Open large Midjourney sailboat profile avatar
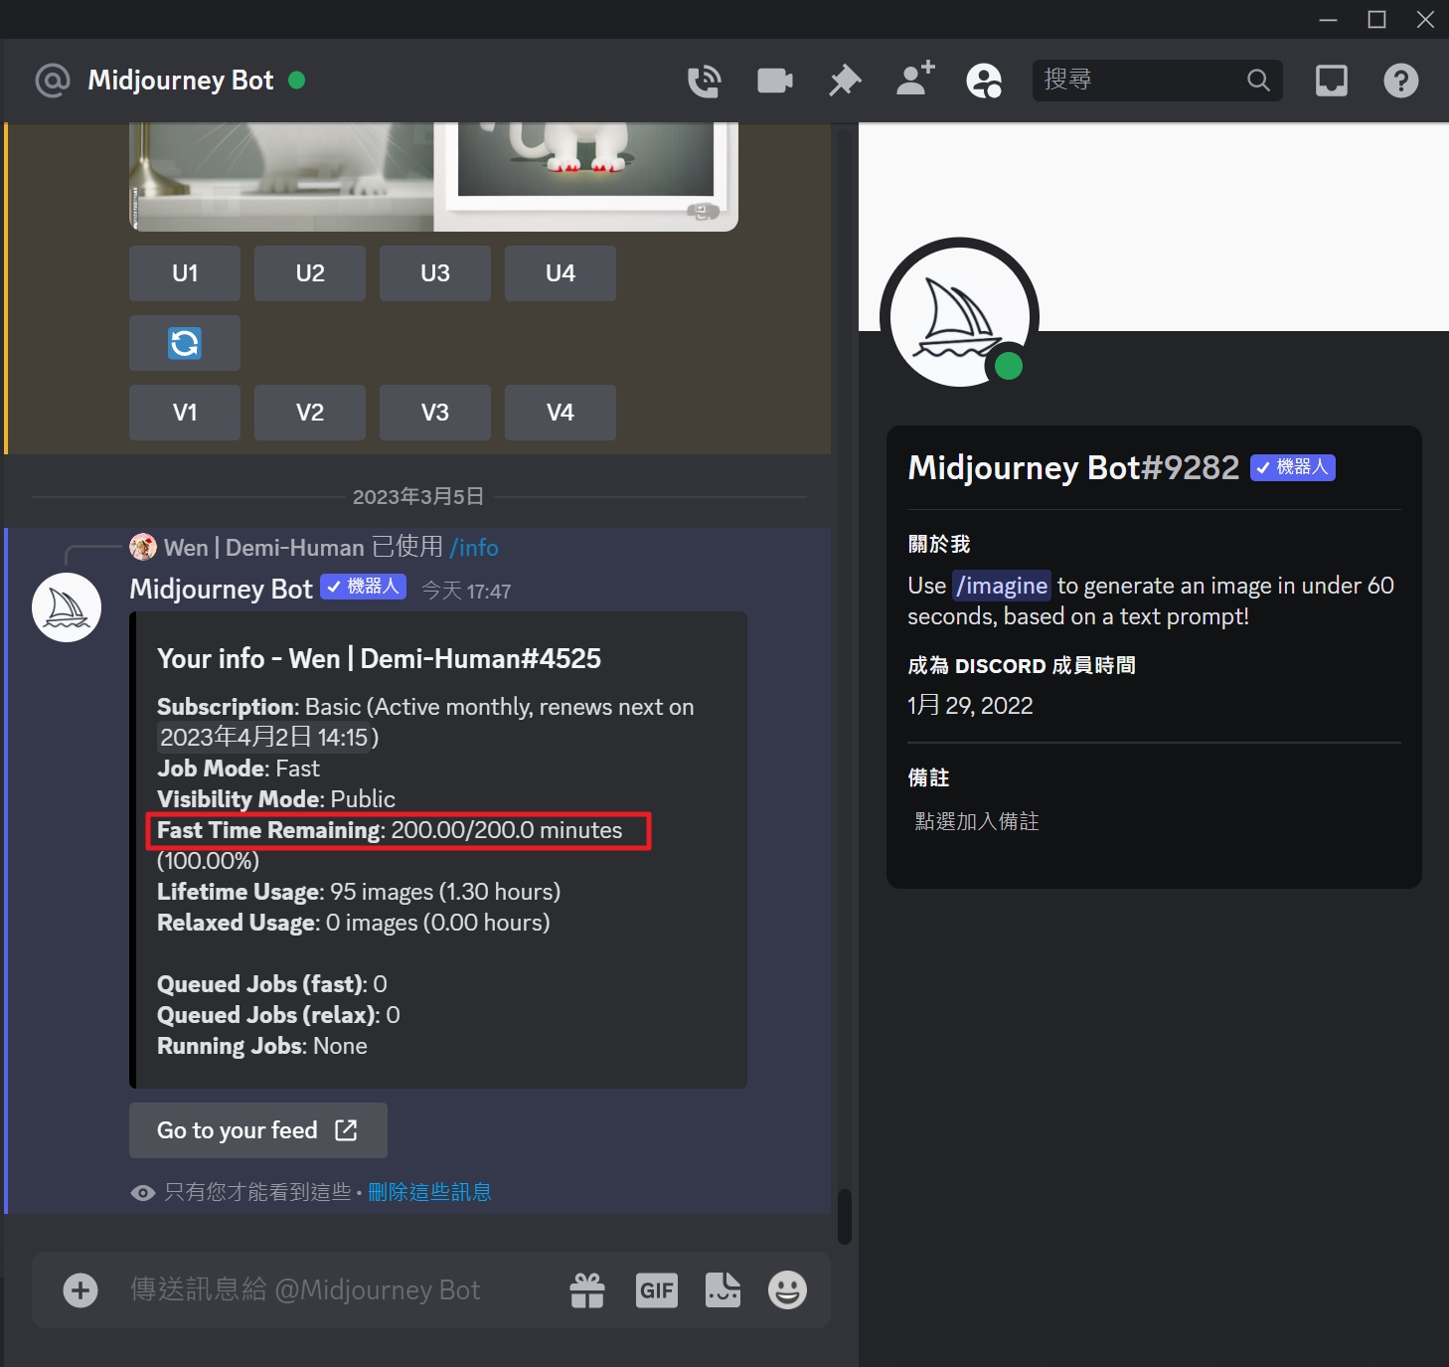This screenshot has width=1449, height=1367. pyautogui.click(x=960, y=317)
